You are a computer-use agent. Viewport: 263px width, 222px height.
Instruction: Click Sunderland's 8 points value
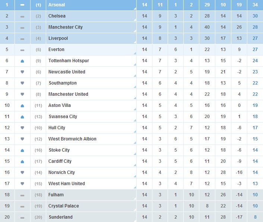[x=255, y=217]
